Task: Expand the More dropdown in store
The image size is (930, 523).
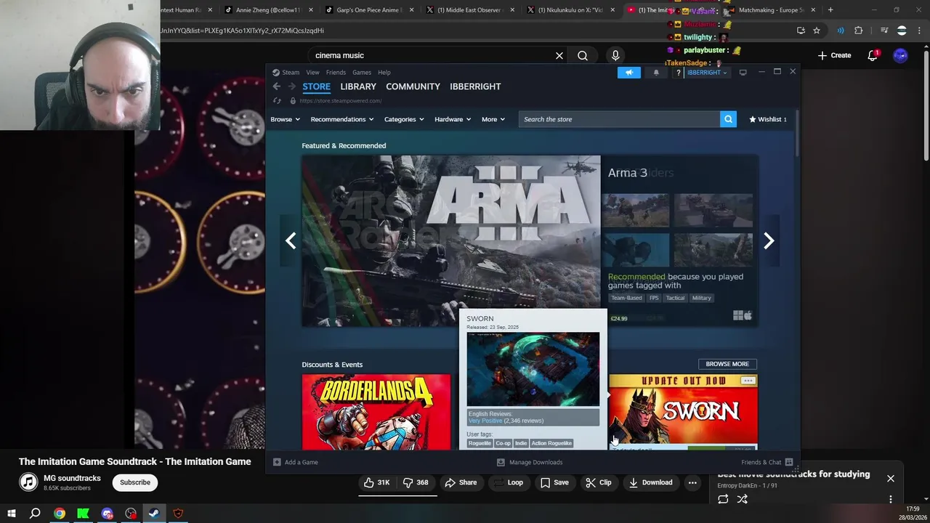Action: (x=493, y=119)
